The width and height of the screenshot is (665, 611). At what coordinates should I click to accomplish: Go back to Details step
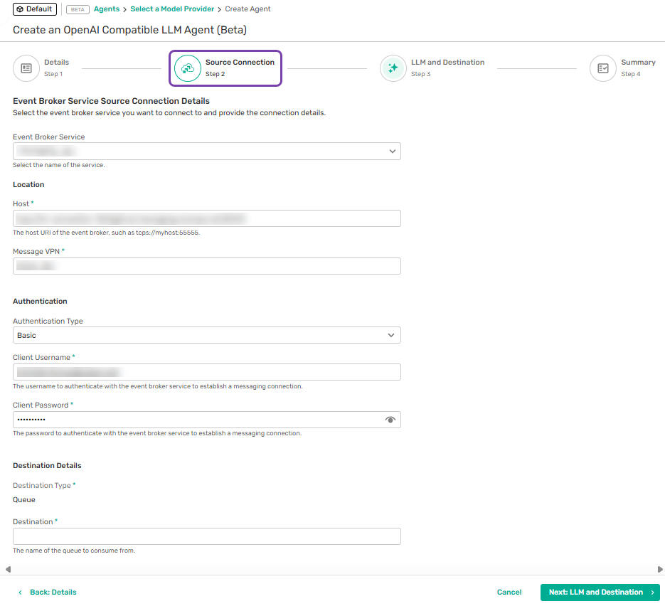click(x=47, y=592)
